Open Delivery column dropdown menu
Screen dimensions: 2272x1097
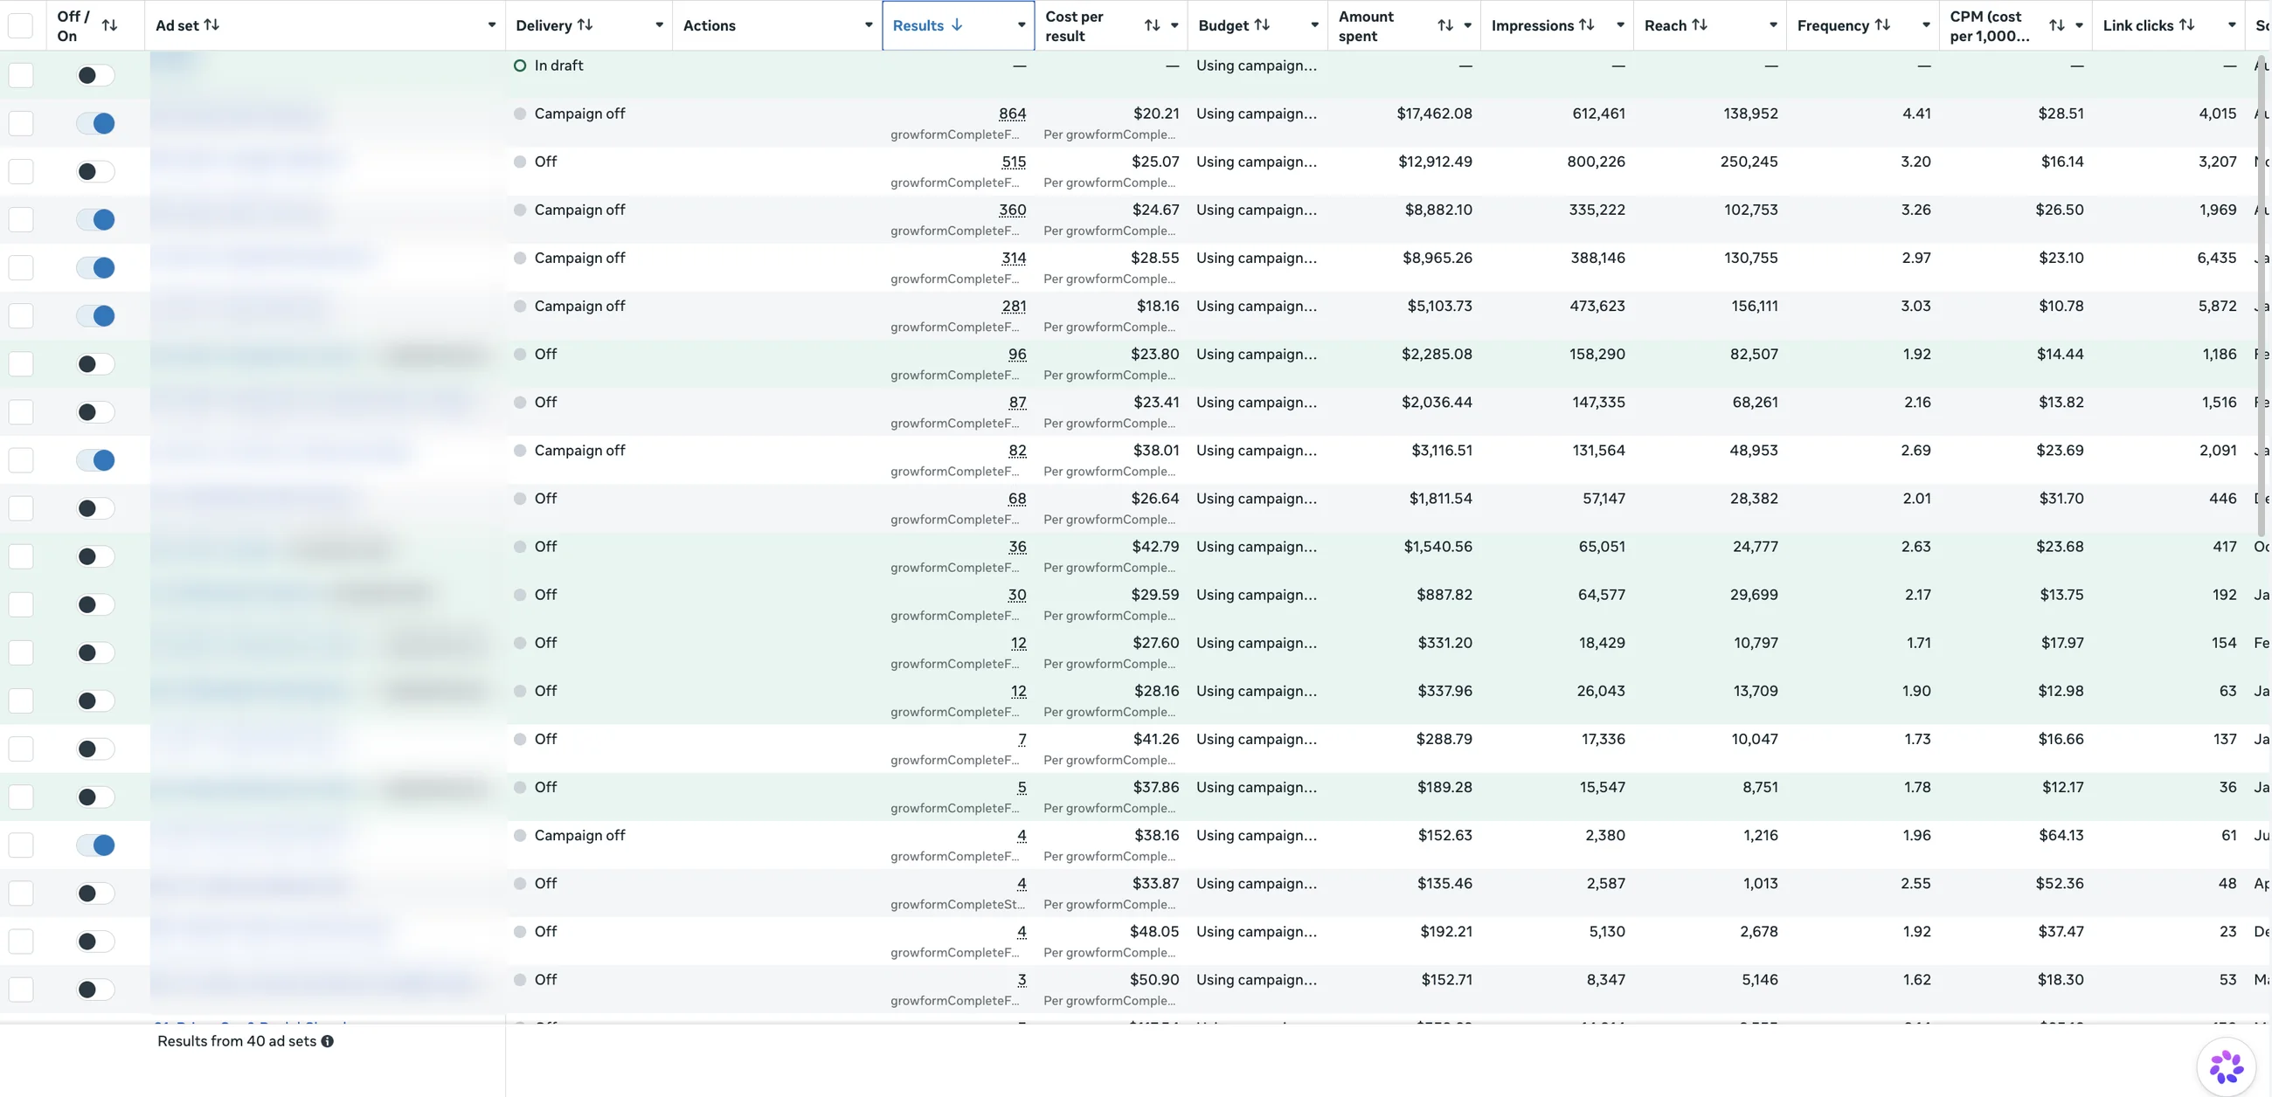coord(659,25)
